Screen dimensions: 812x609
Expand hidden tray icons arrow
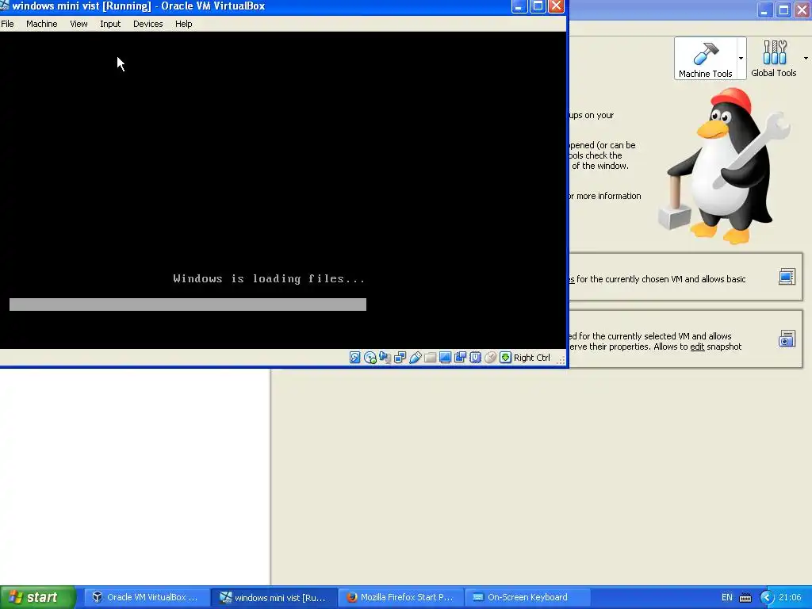(767, 598)
